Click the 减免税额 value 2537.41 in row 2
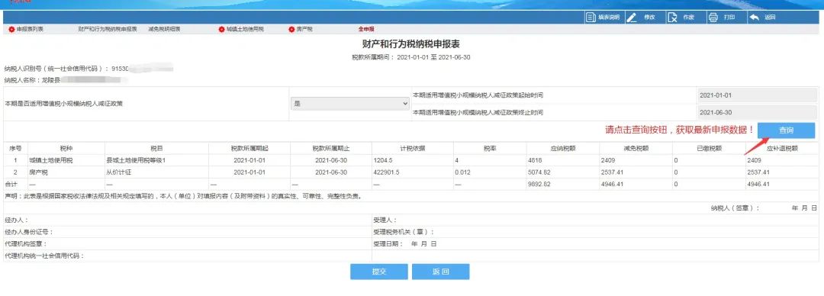 pos(612,172)
